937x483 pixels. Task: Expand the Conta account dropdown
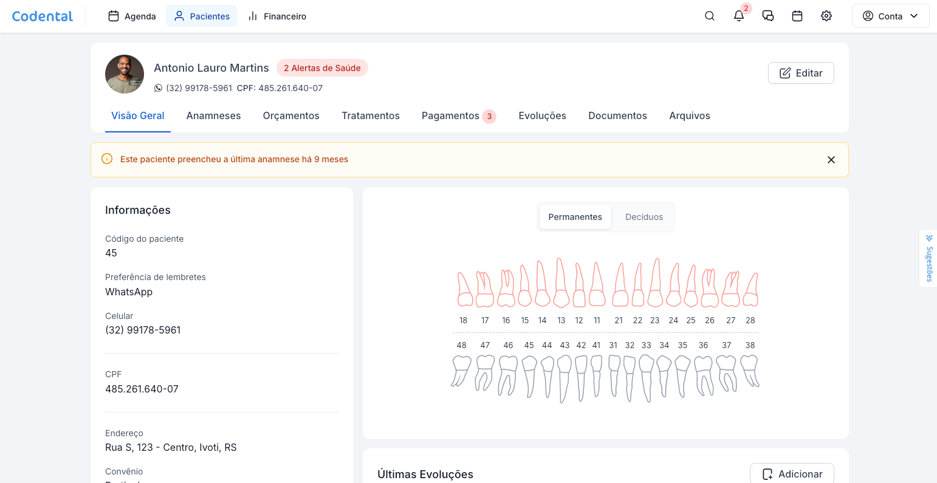pyautogui.click(x=890, y=16)
